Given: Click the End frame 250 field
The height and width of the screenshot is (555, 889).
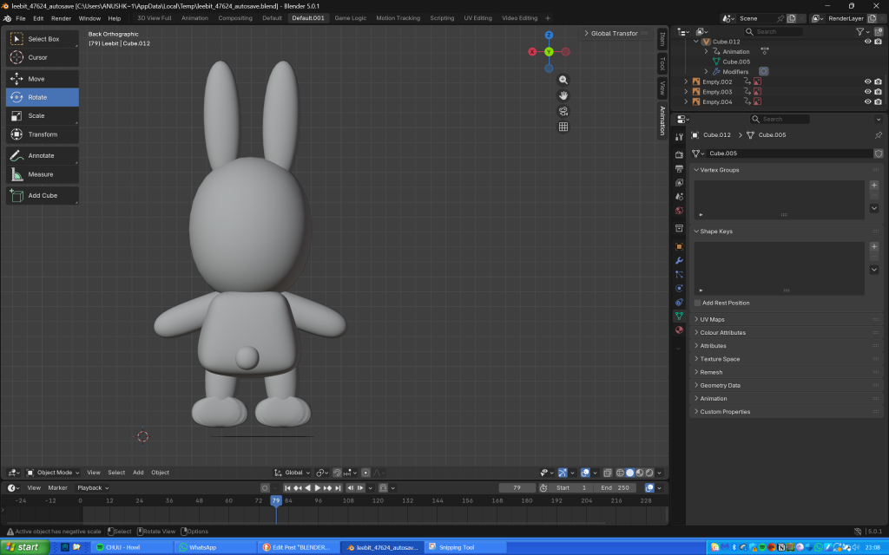Looking at the screenshot, I should coord(615,487).
